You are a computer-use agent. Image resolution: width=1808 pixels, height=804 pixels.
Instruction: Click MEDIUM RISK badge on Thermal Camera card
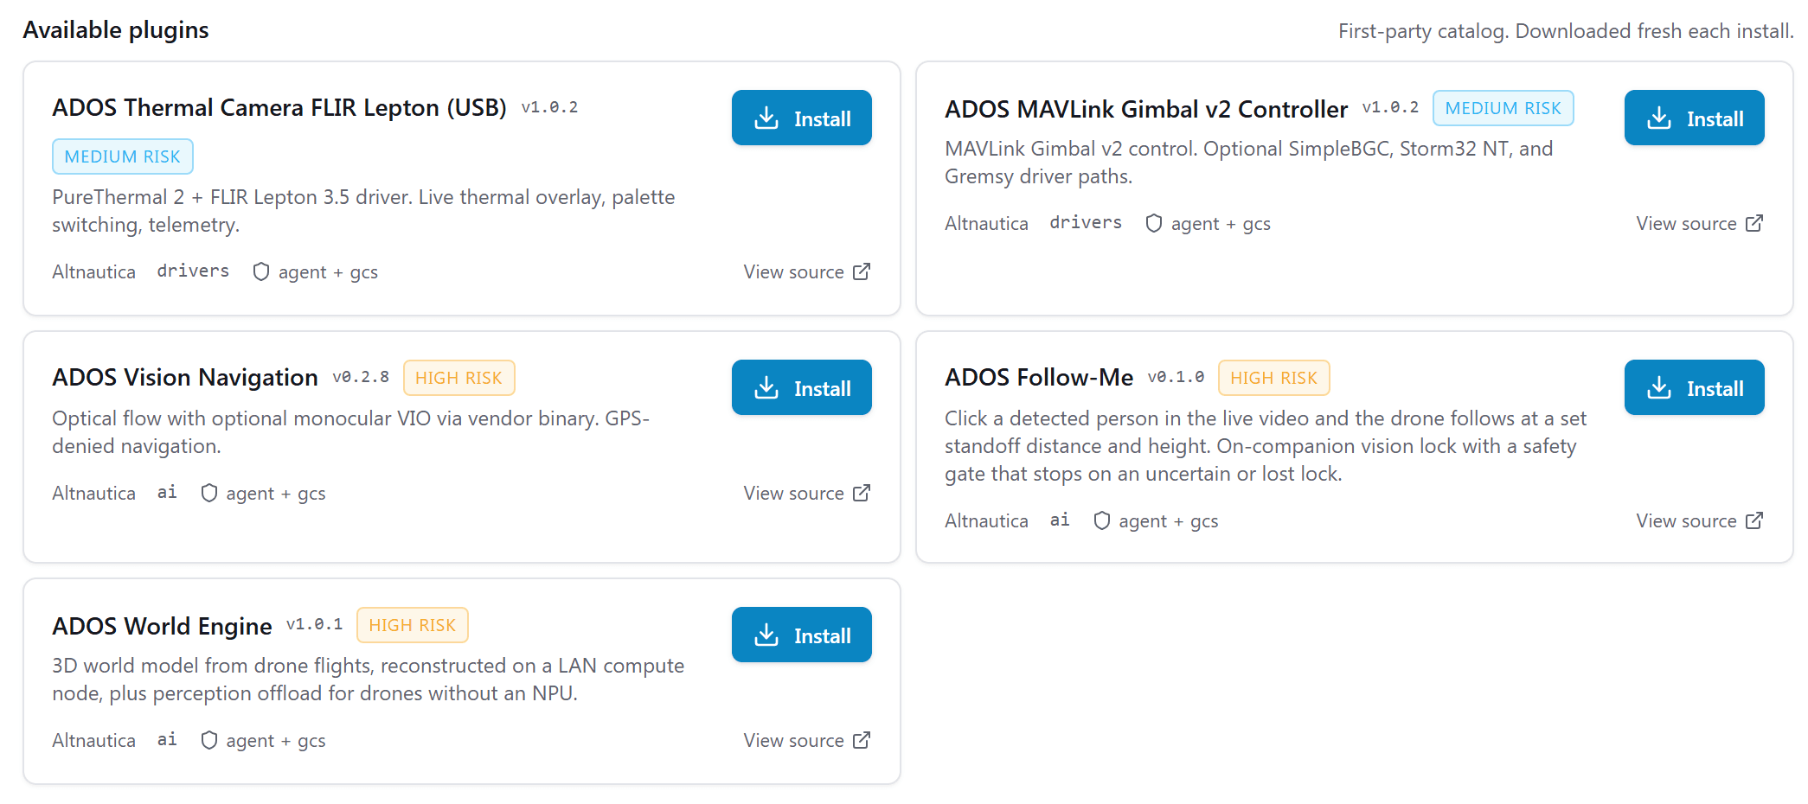pyautogui.click(x=123, y=156)
